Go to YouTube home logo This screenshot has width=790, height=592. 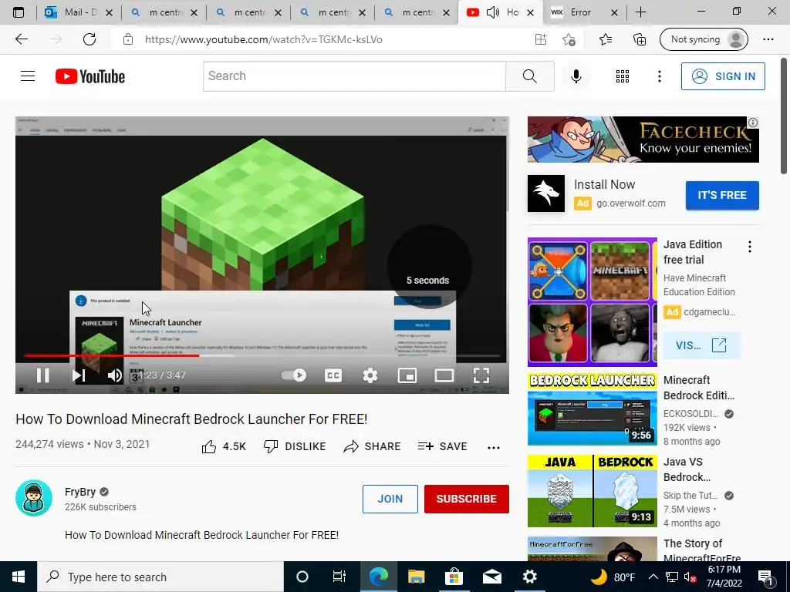point(90,76)
